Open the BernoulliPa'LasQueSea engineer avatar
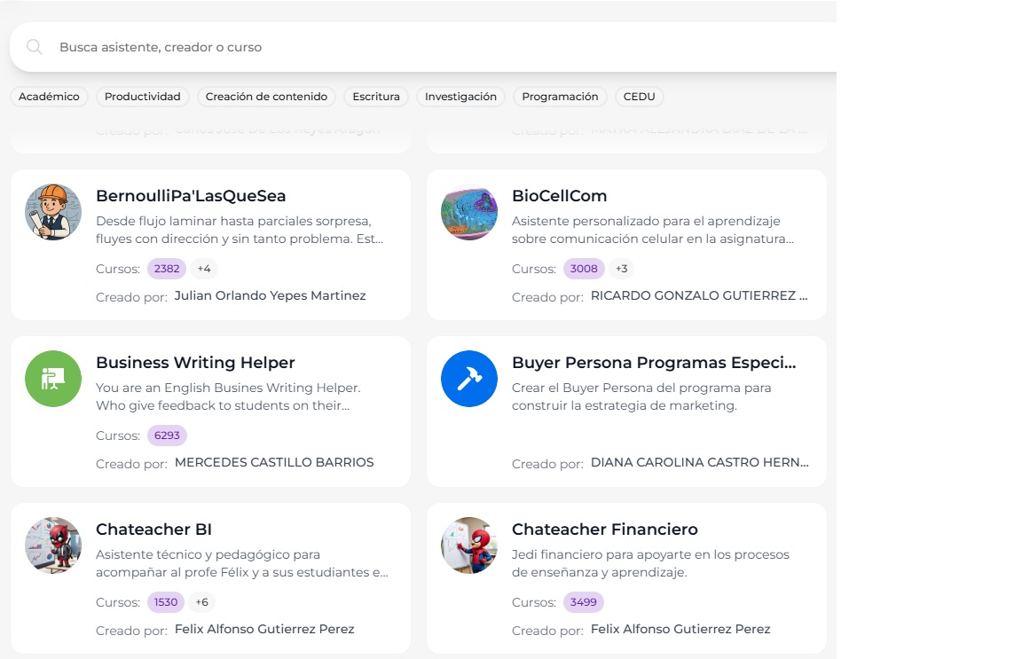Viewport: 1022px width, 659px height. tap(53, 212)
